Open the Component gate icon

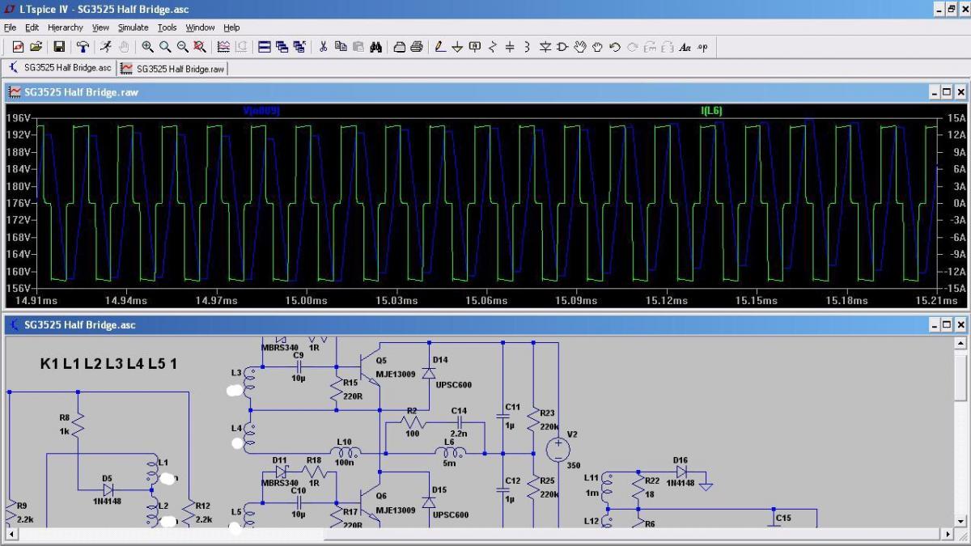[562, 47]
